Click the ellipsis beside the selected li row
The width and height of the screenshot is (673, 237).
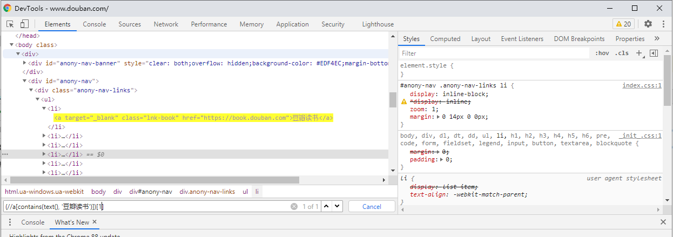[x=5, y=154]
